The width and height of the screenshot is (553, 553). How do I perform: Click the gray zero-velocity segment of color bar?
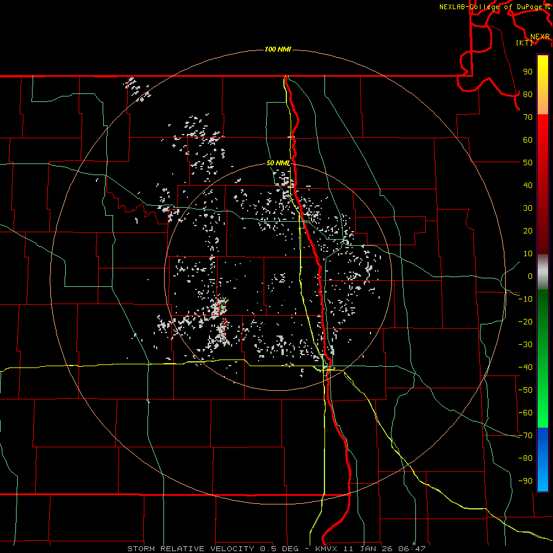click(543, 272)
